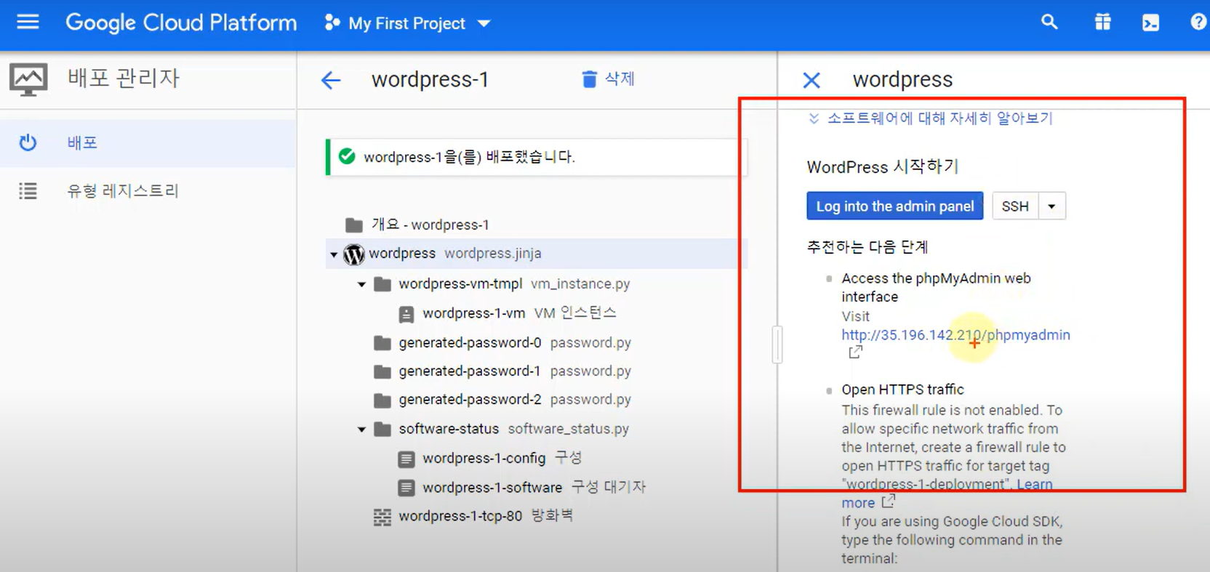Click the WordPress 시작하기 heading
This screenshot has height=572, width=1210.
coord(882,167)
